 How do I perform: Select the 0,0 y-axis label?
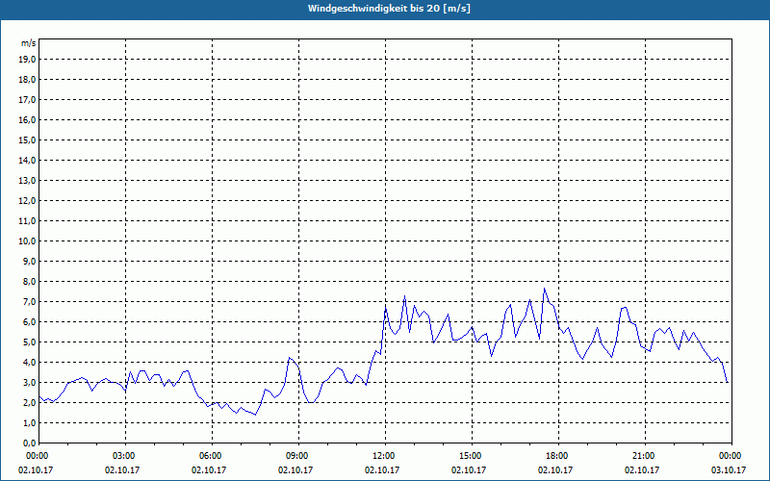pos(29,443)
